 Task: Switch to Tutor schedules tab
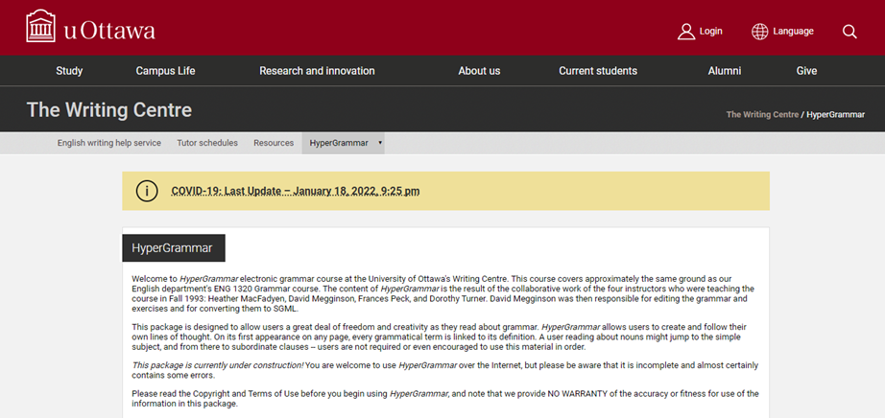[x=207, y=143]
